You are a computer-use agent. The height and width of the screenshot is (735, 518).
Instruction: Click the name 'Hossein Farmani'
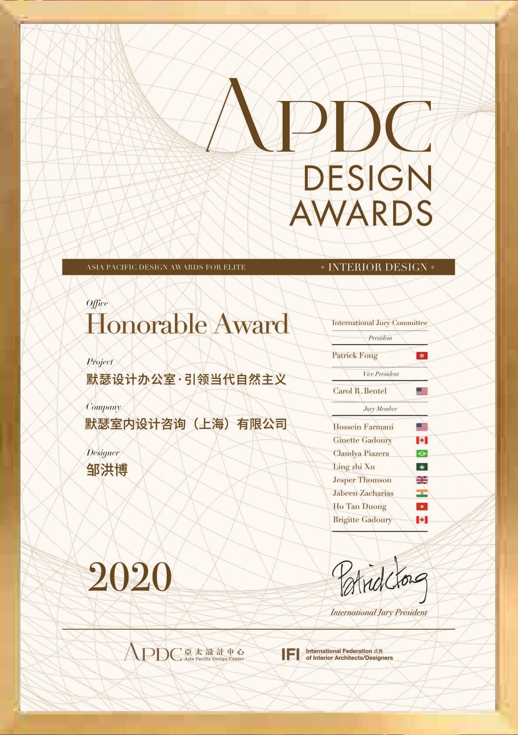coord(363,427)
